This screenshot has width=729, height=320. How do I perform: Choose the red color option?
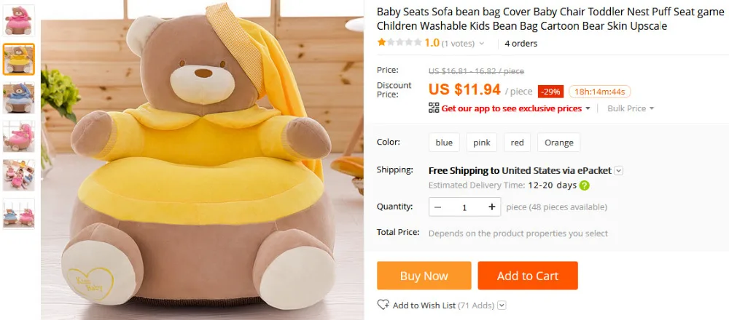(x=518, y=143)
